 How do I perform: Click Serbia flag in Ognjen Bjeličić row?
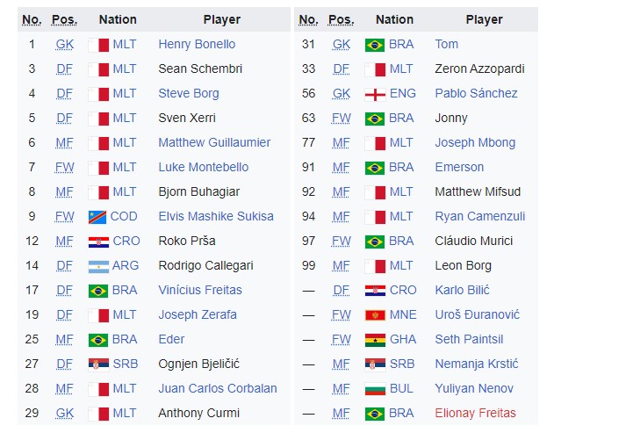[x=98, y=364]
